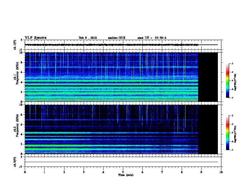
Task: Click the -7 label on ch.2 colorbar
Action: coord(232,150)
